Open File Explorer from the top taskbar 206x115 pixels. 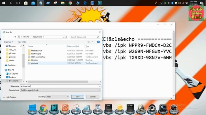tap(63, 3)
